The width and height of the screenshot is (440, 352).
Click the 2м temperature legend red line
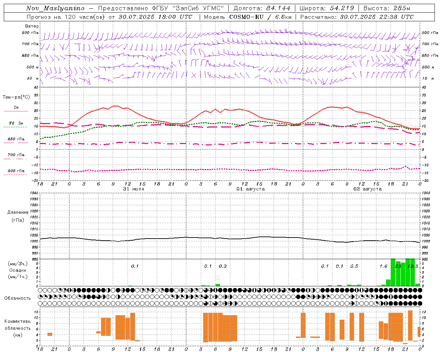(x=16, y=111)
